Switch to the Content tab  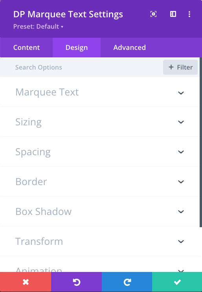pos(26,48)
